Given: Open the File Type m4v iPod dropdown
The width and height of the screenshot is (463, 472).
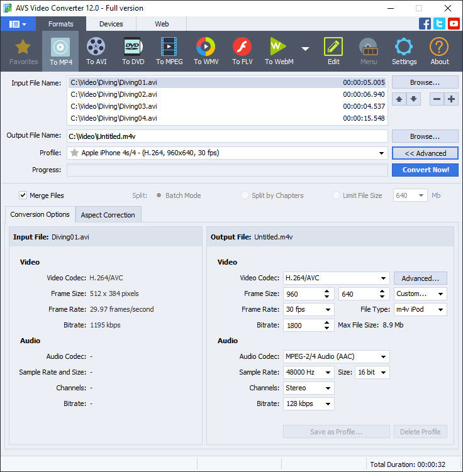Looking at the screenshot, I should [420, 309].
